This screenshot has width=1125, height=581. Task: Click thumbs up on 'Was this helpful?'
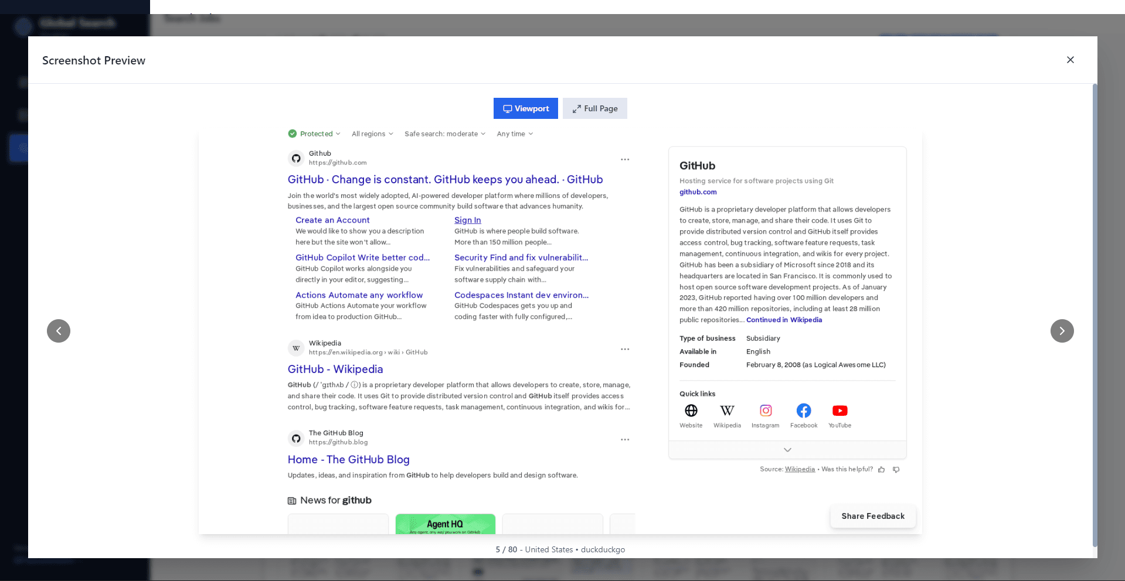[x=882, y=469]
